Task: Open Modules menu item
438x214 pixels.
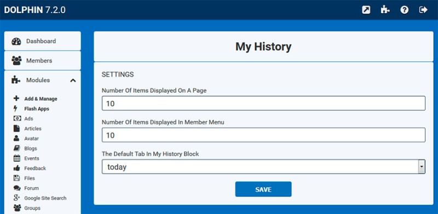Action: pos(43,80)
